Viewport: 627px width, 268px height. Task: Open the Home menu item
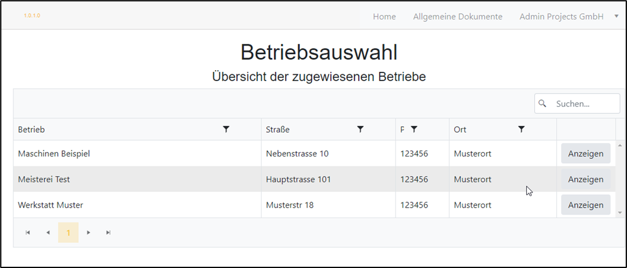point(384,16)
